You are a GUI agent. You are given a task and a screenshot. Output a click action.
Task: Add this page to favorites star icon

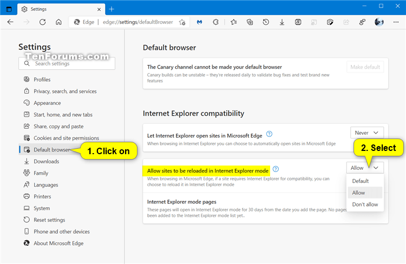point(182,22)
